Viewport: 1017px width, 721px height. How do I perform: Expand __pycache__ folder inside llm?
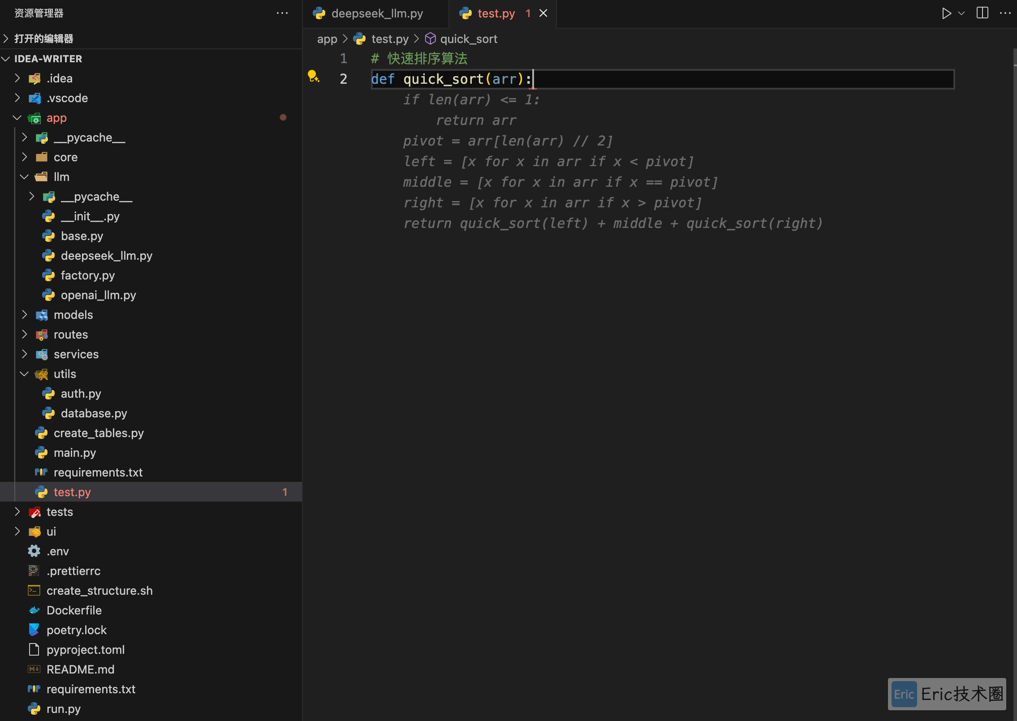(151, 197)
